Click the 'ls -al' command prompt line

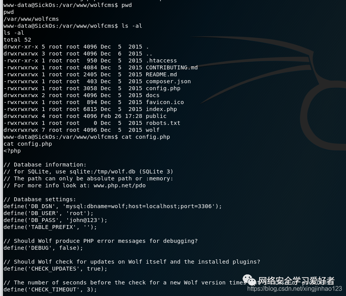pos(73,26)
